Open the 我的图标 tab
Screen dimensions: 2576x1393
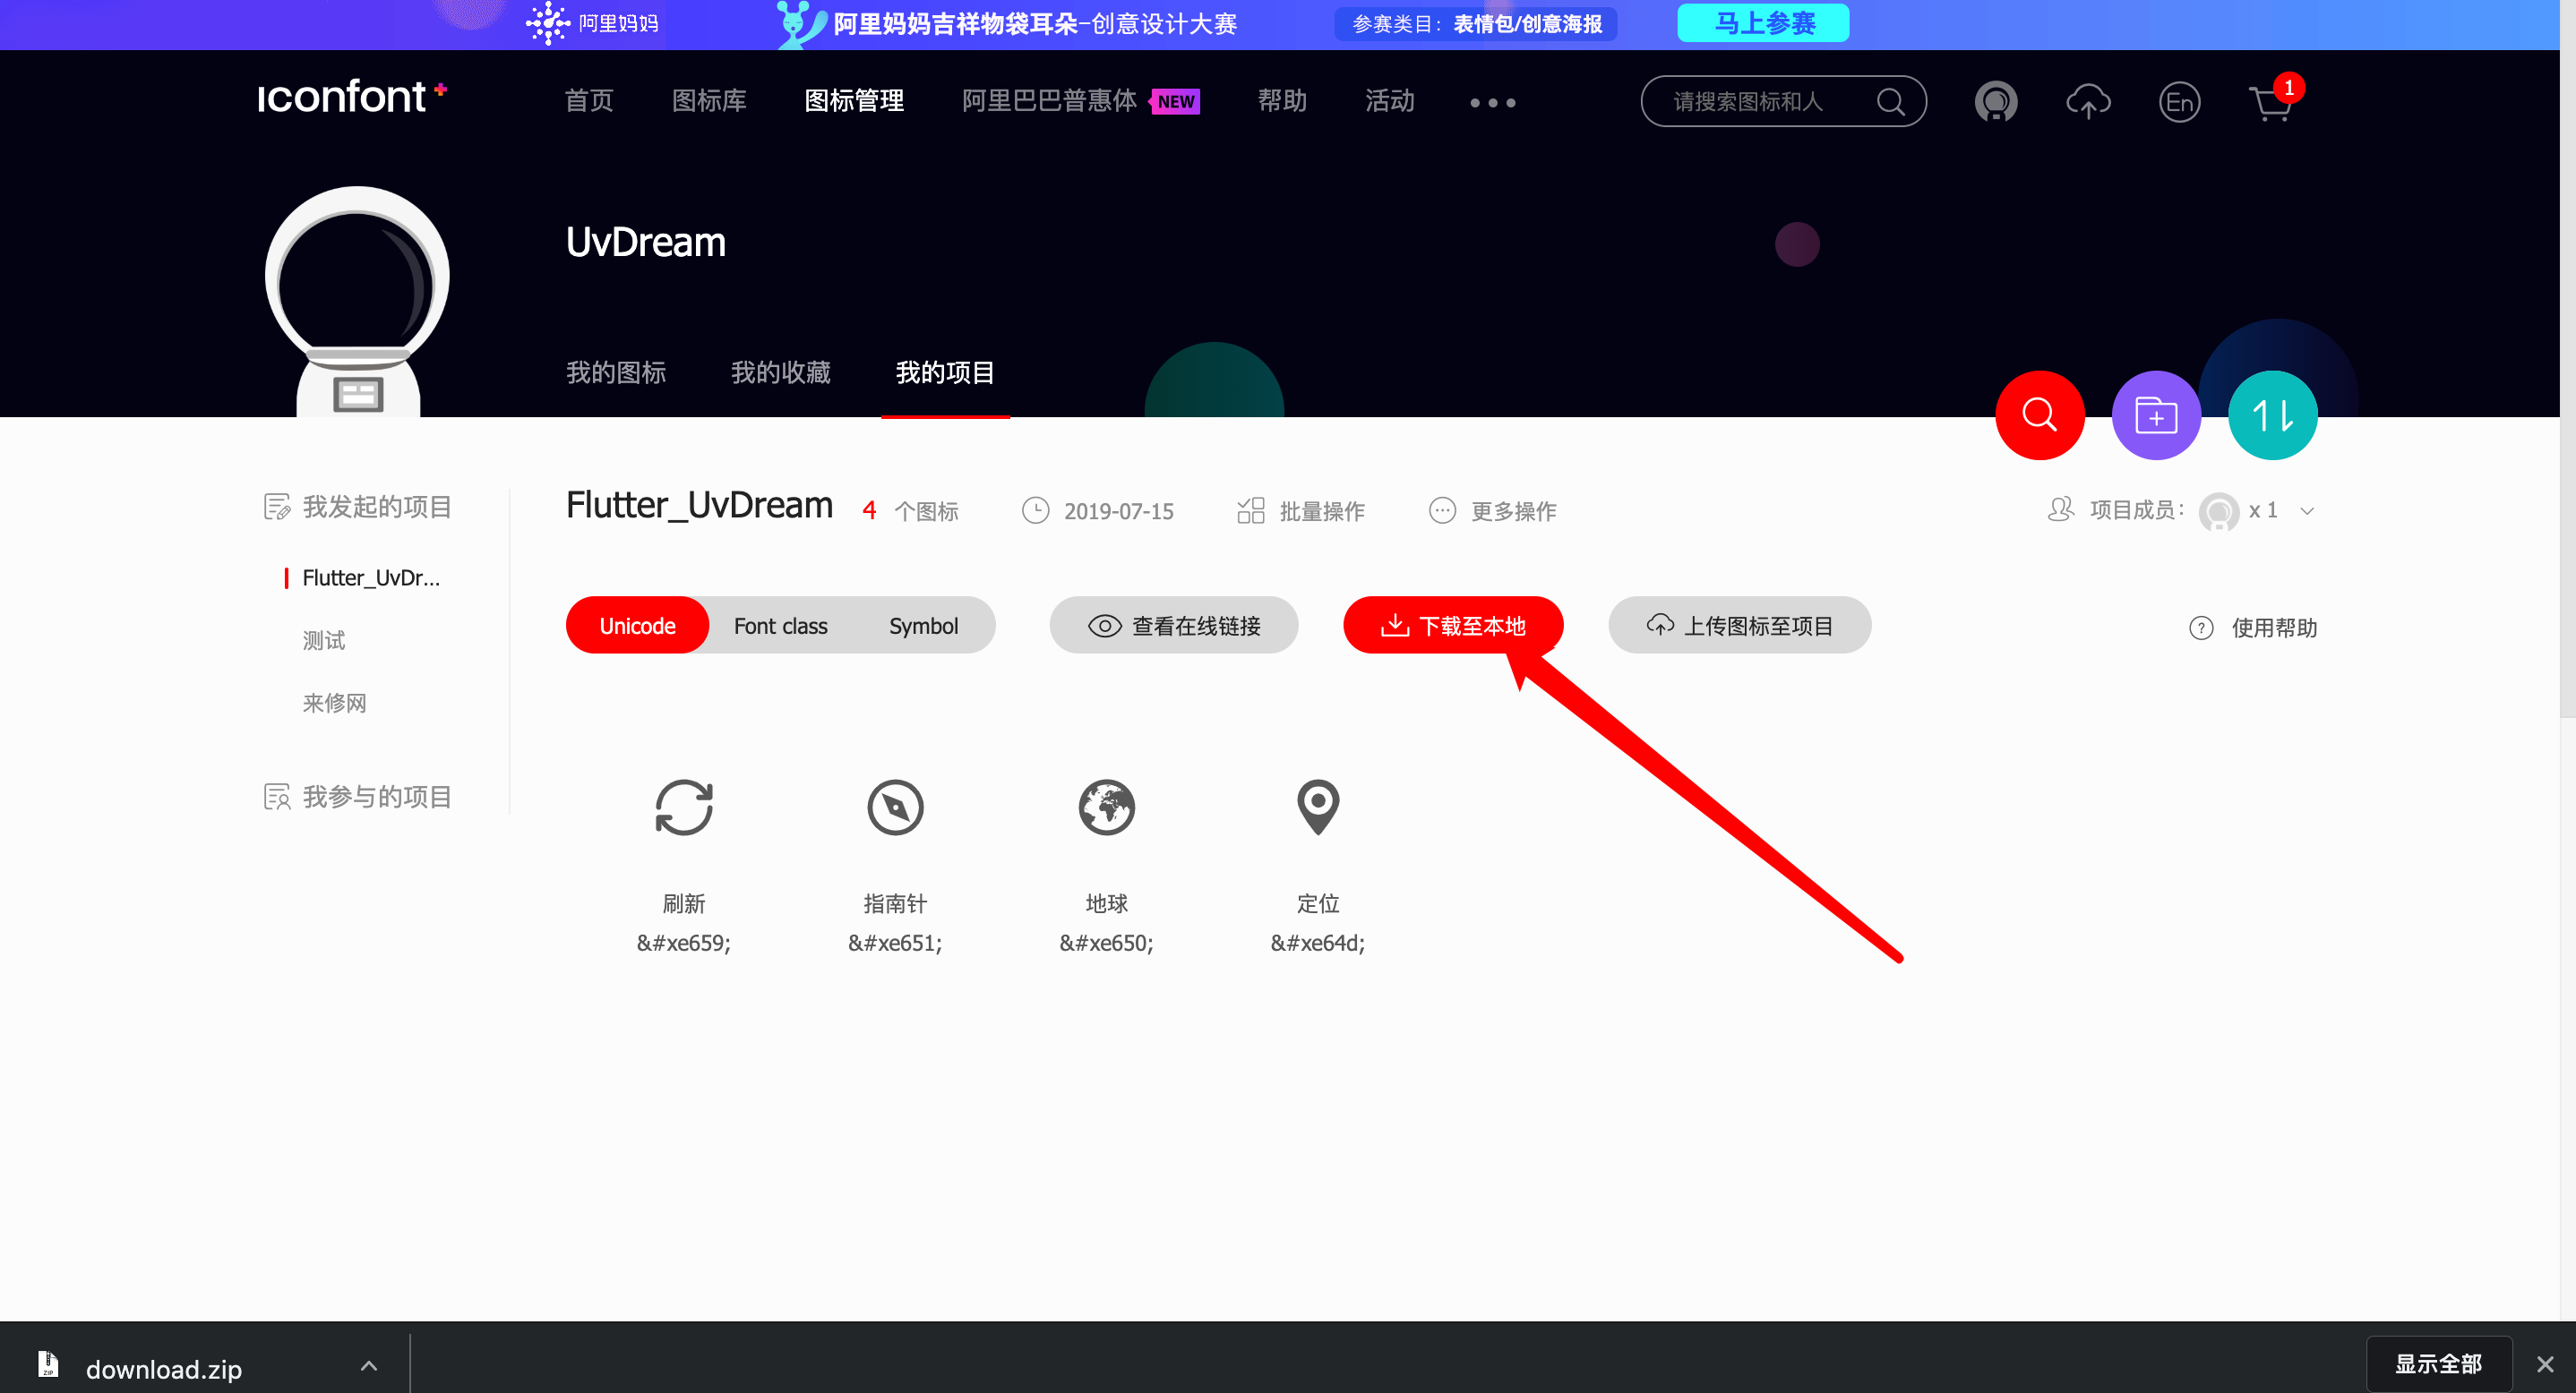point(616,372)
